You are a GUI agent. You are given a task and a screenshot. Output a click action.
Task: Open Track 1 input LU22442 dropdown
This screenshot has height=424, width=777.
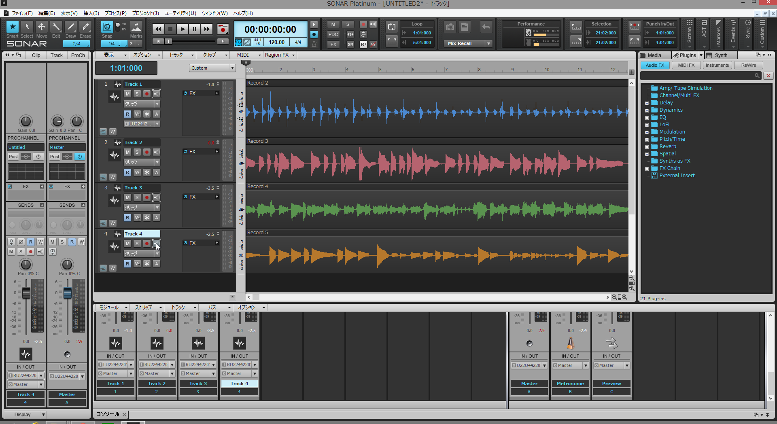click(157, 124)
